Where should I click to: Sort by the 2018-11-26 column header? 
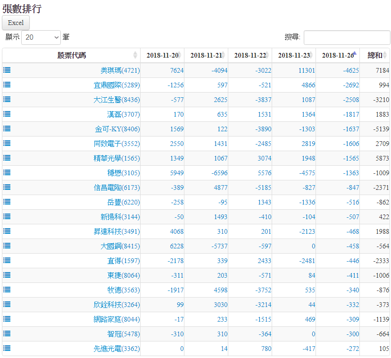[x=337, y=55]
